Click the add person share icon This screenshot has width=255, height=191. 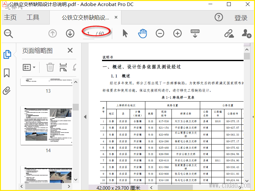(246, 34)
